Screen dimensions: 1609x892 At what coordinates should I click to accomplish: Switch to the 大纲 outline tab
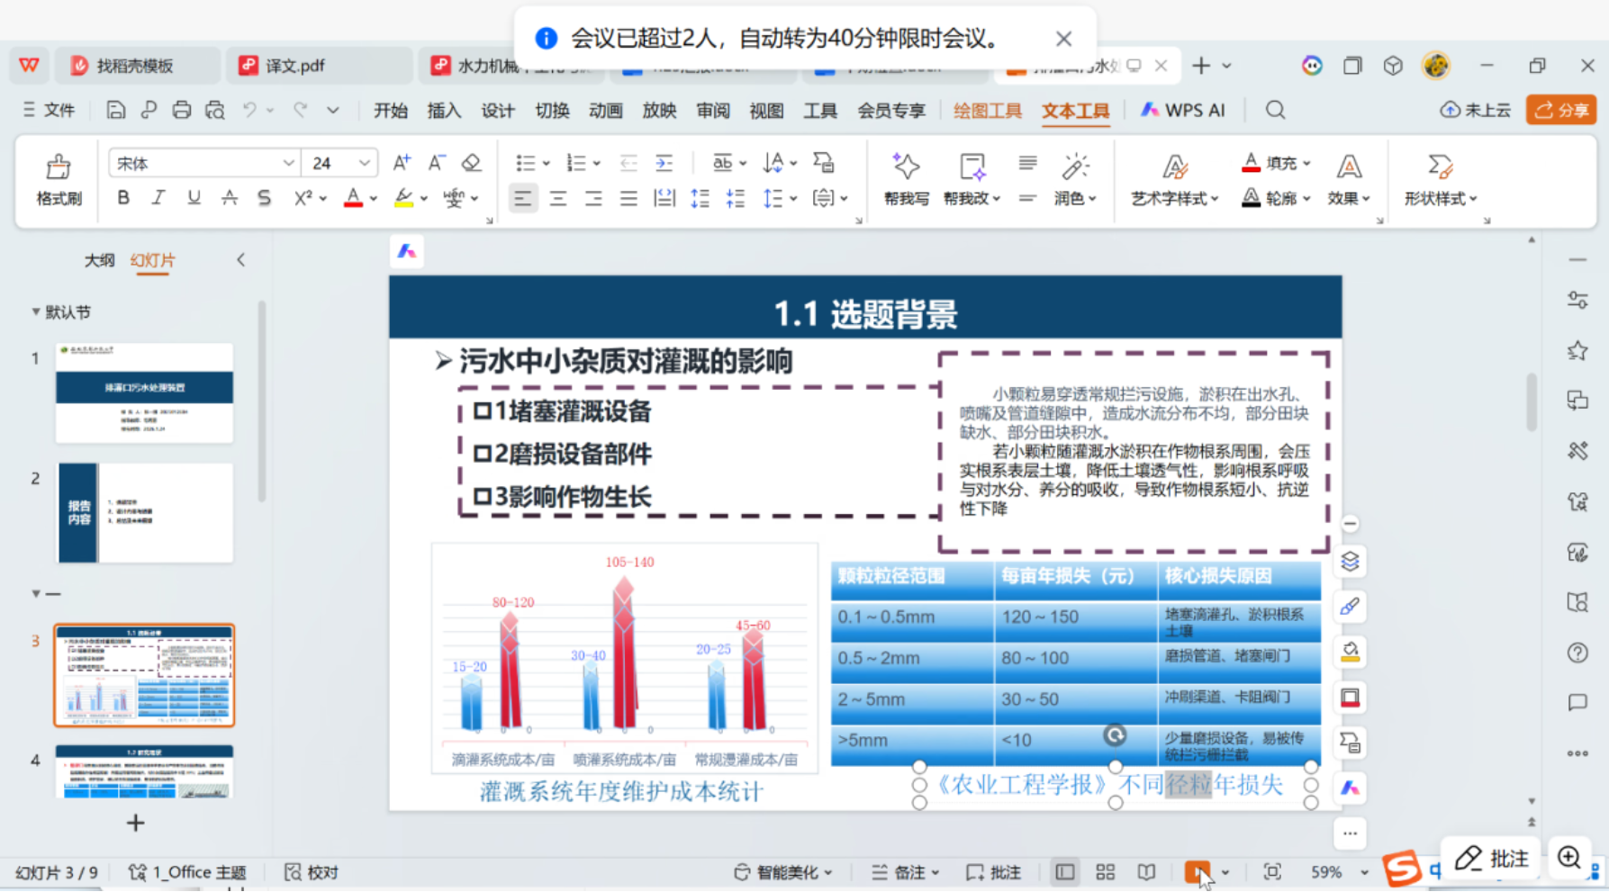[x=99, y=260]
